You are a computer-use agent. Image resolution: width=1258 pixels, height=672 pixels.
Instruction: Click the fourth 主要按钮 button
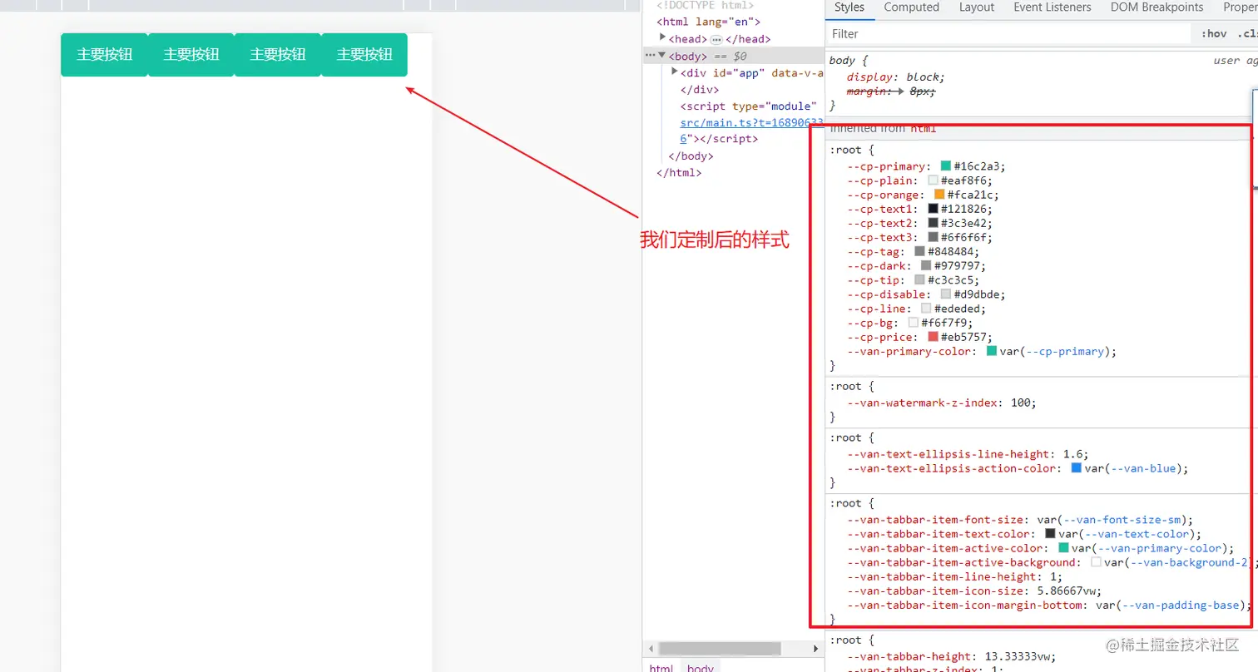(364, 55)
